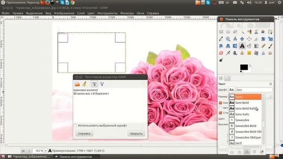This screenshot has width=283, height=159.
Task: Select the Flip tool
Action: [235, 46]
